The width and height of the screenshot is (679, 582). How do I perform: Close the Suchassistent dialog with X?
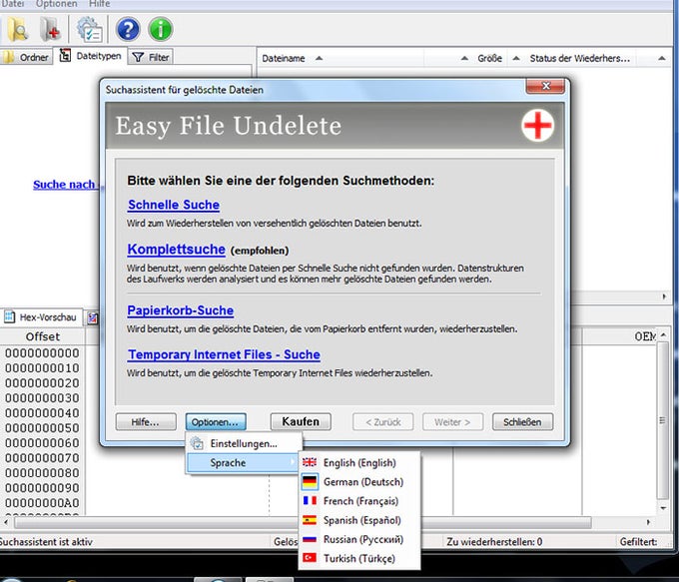click(x=545, y=86)
